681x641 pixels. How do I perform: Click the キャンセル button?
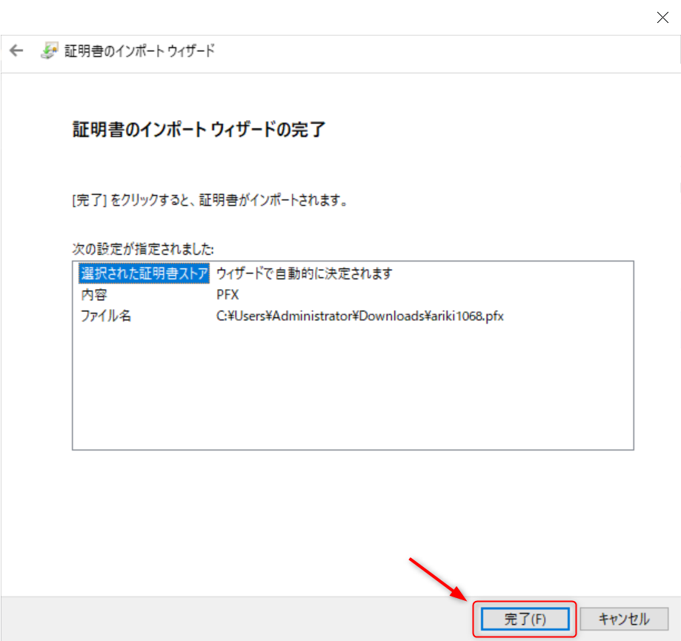point(624,619)
